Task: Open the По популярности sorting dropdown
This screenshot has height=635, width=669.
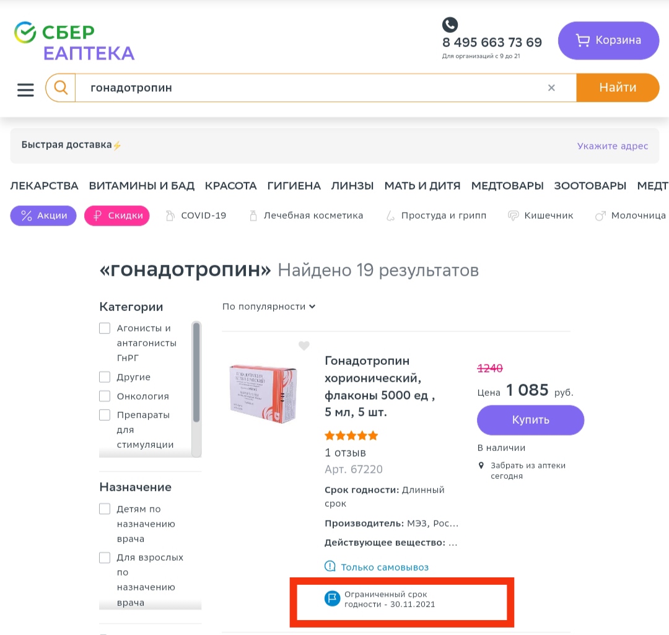Action: (x=268, y=306)
